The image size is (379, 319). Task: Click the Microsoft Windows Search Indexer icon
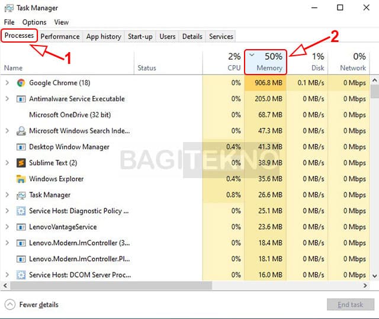click(21, 131)
